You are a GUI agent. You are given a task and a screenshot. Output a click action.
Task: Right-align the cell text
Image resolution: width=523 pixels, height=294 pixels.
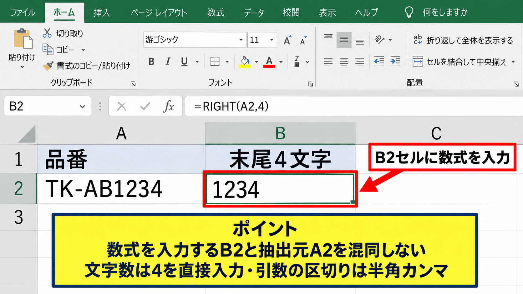[x=360, y=62]
